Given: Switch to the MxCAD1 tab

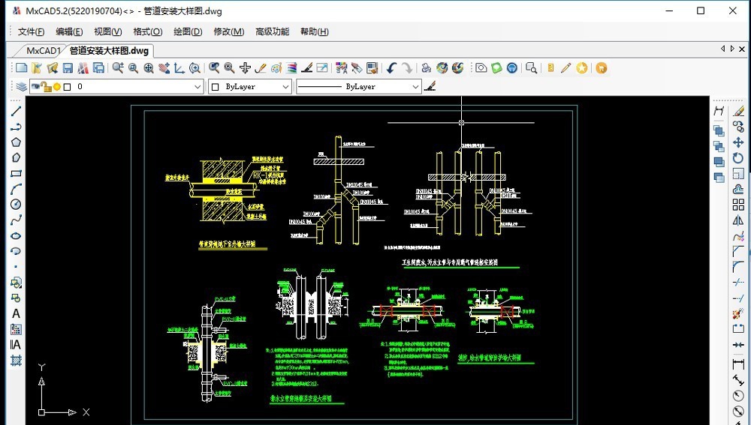Looking at the screenshot, I should tap(43, 51).
